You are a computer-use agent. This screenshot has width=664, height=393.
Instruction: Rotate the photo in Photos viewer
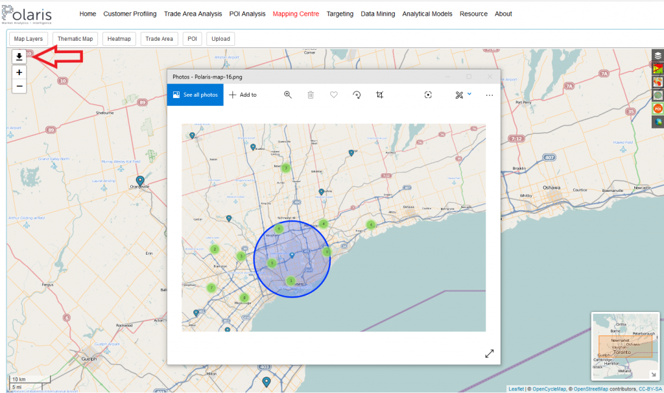pos(357,95)
